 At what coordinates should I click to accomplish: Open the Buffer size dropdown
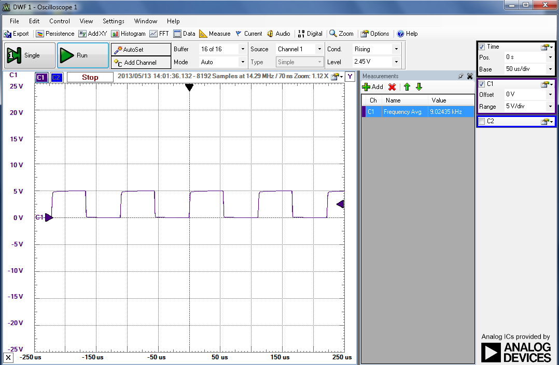point(242,49)
